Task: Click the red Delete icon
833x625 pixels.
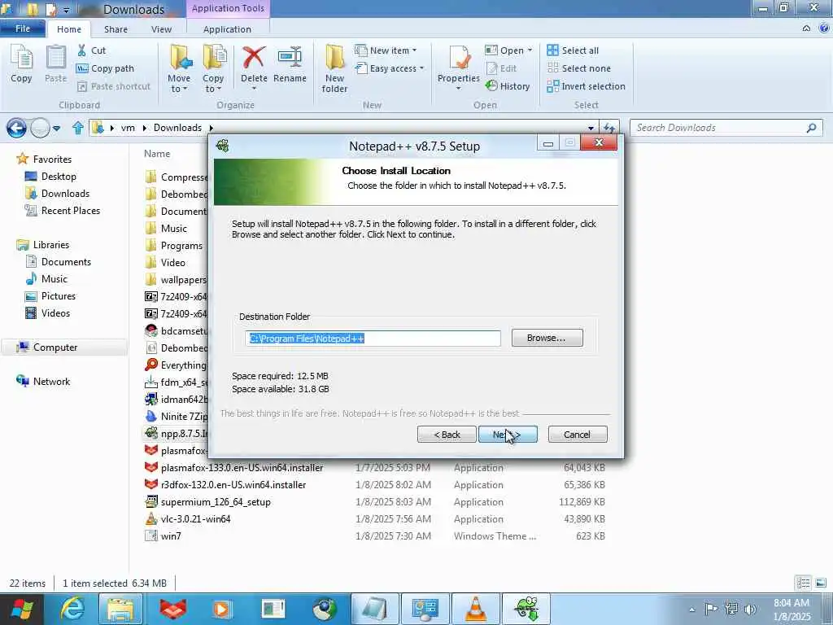Action: pos(254,58)
